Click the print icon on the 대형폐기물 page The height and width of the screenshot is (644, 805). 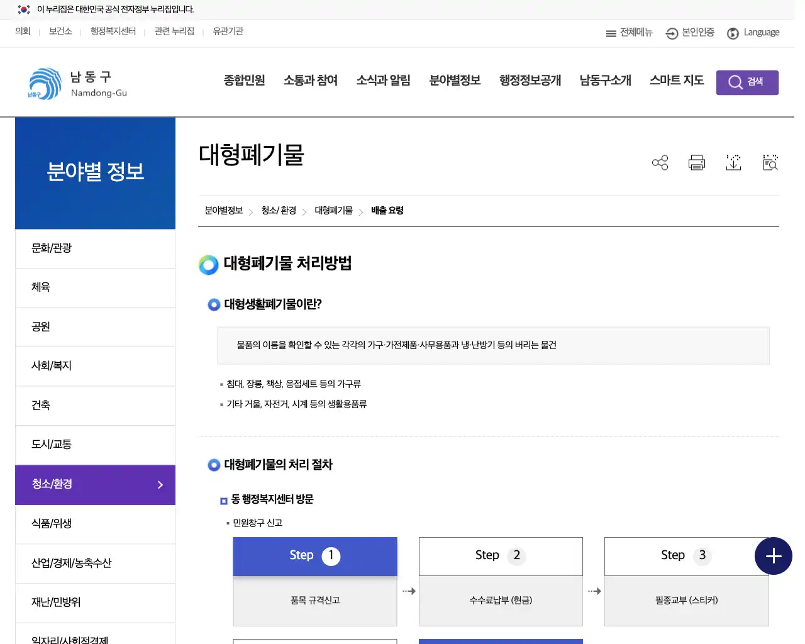pos(696,162)
